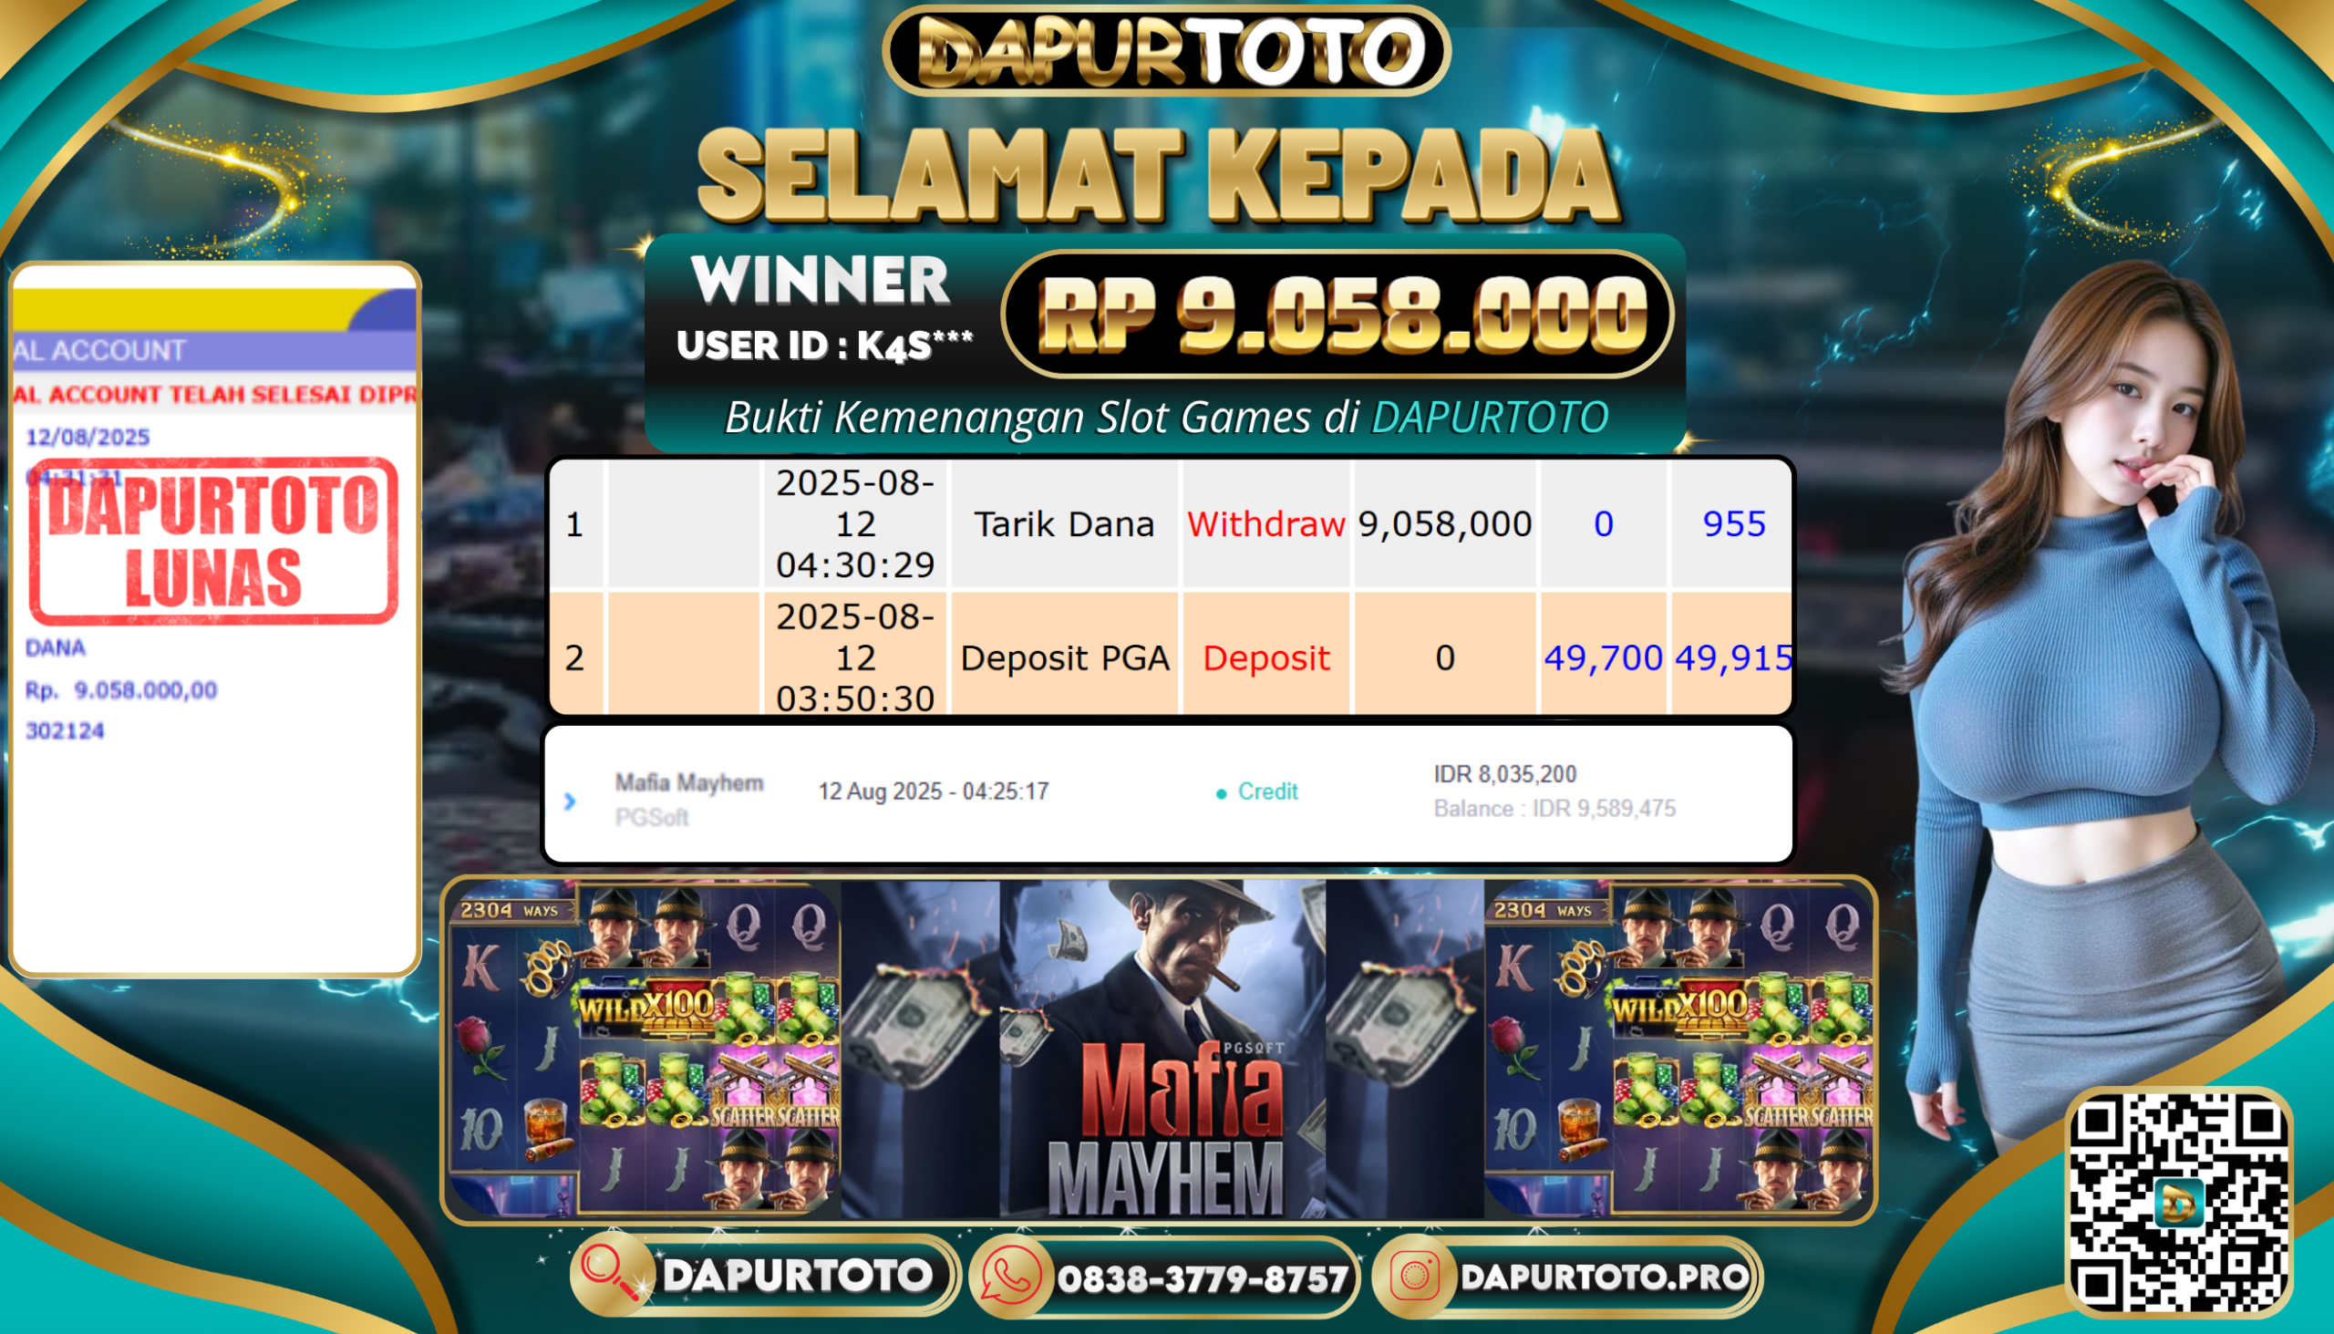The image size is (2334, 1334).
Task: Click the RP 9.058.000 winner amount
Action: [x=1340, y=315]
